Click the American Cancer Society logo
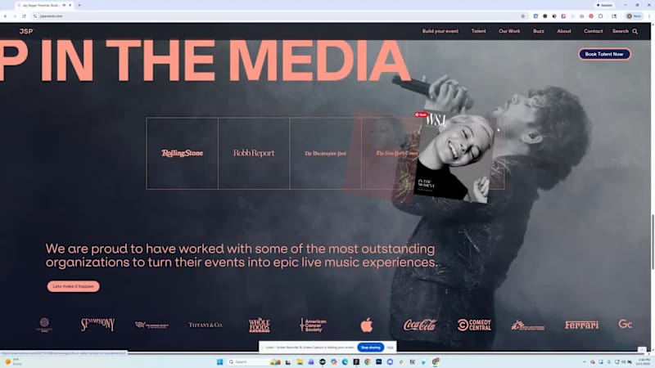Viewport: 655px width, 368px height. (313, 325)
